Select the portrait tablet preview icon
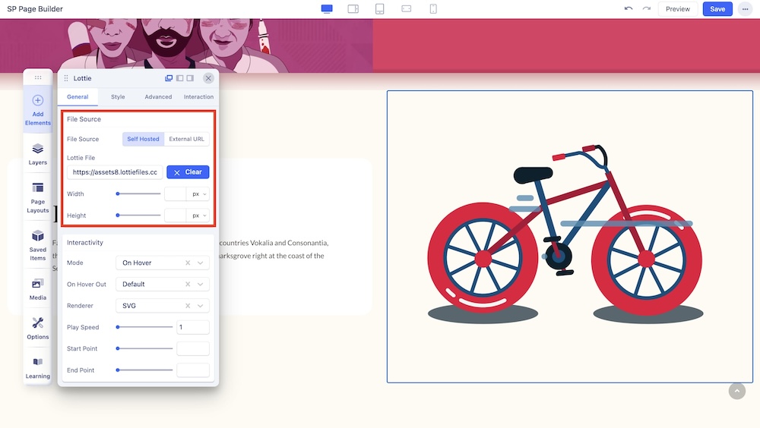 coord(380,9)
